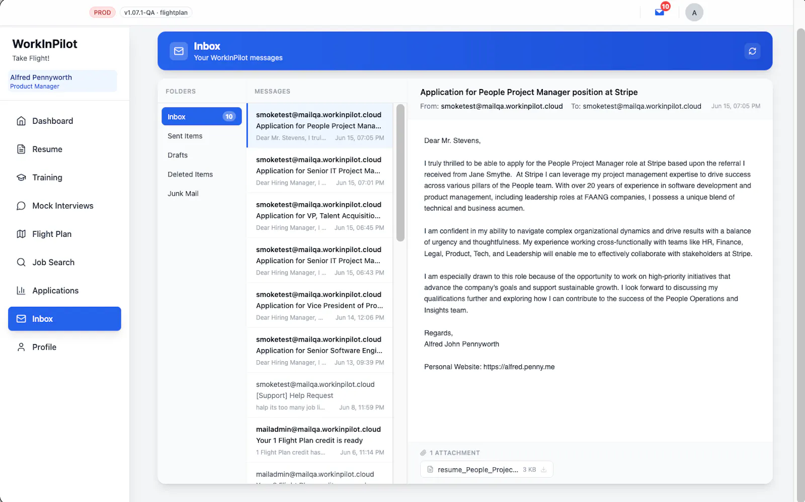805x502 pixels.
Task: Open the Junk Mail folder
Action: [201, 193]
